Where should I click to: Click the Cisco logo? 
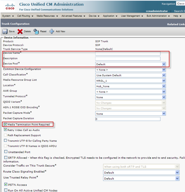10,7
